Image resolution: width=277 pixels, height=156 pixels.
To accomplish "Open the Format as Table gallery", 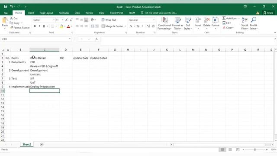I will point(177,23).
